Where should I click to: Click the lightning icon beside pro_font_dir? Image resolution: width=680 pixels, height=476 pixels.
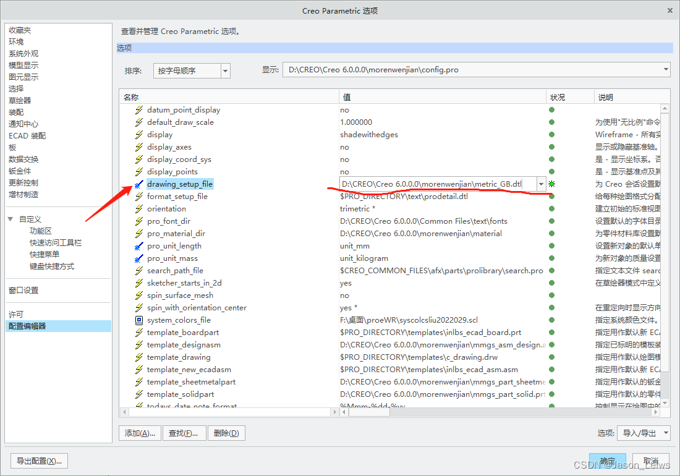138,221
